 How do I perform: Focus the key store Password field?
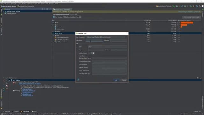[94, 40]
